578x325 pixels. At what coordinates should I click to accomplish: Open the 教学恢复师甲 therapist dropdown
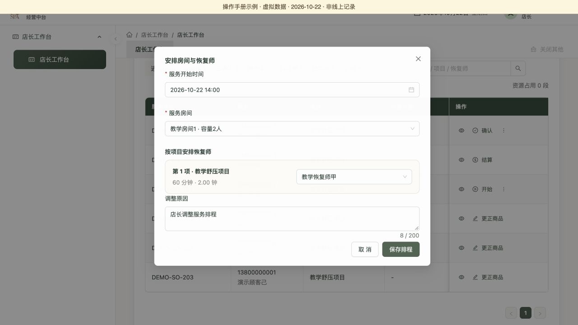coord(354,177)
